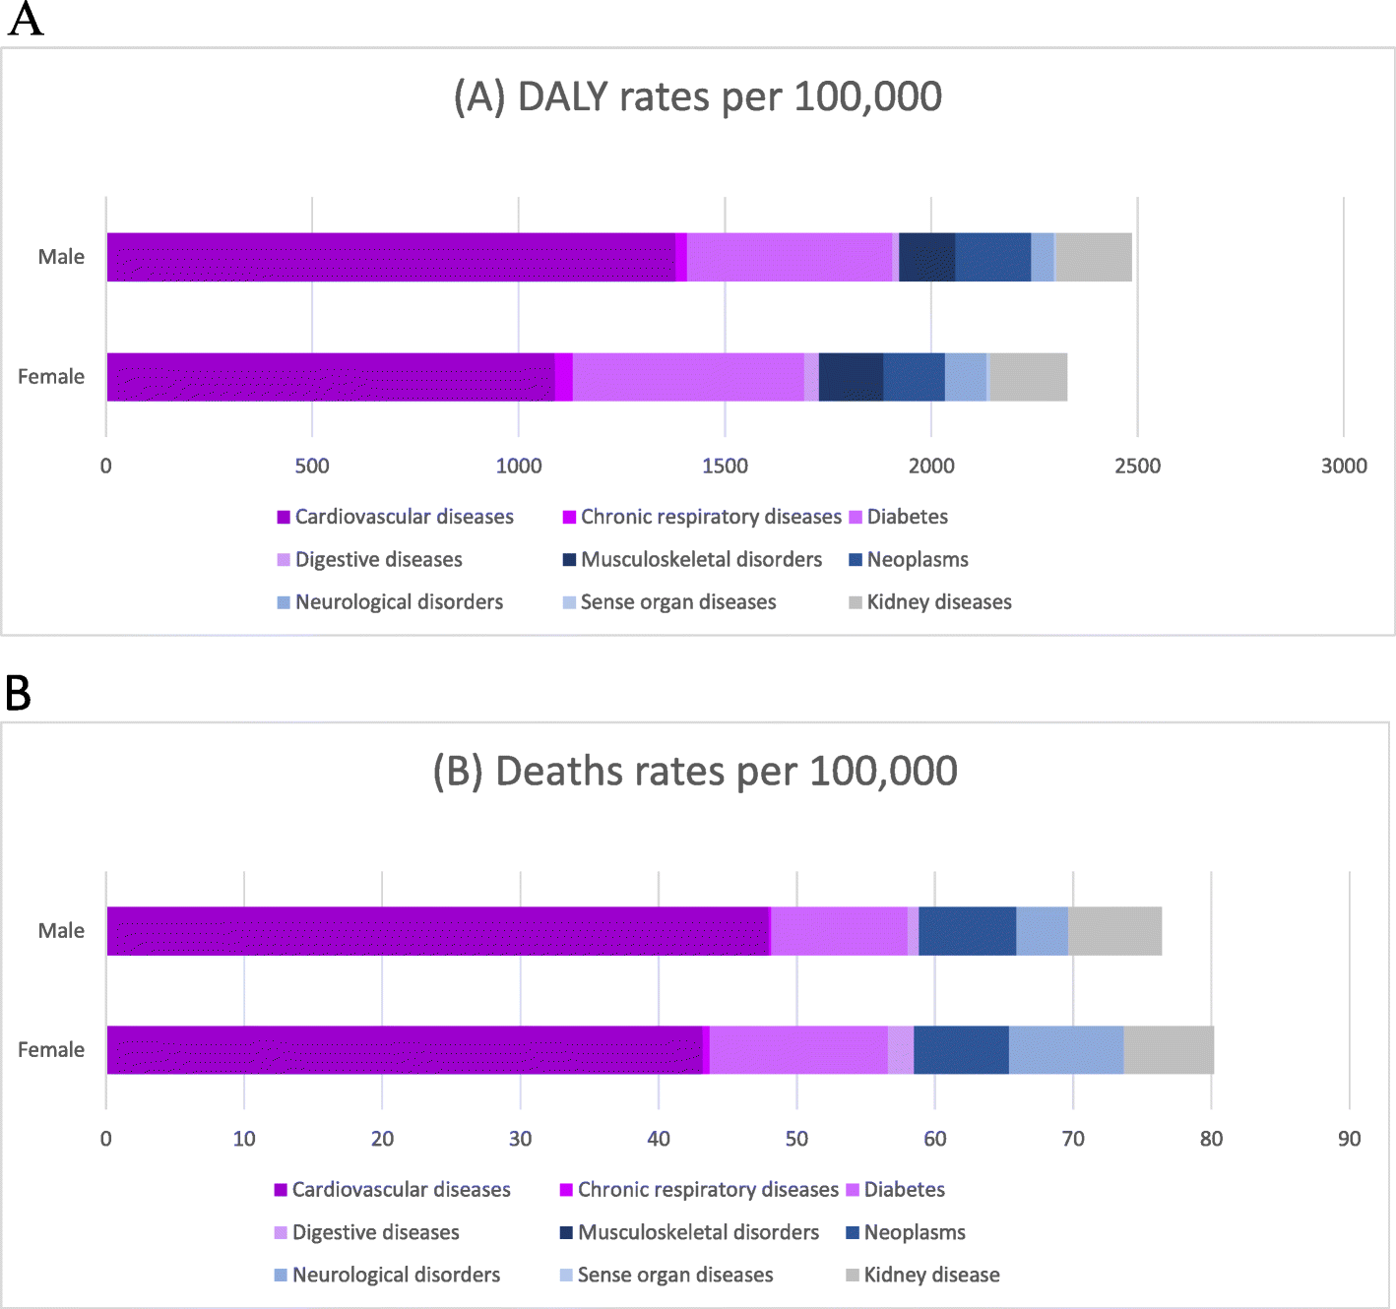1396x1309 pixels.
Task: Click the panel letter 'A' above the first chart
Action: (x=26, y=19)
